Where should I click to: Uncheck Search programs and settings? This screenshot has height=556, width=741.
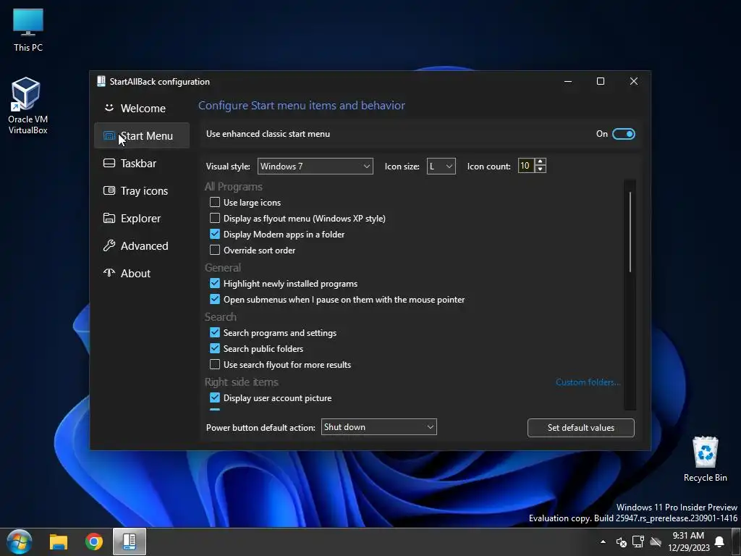click(x=215, y=332)
